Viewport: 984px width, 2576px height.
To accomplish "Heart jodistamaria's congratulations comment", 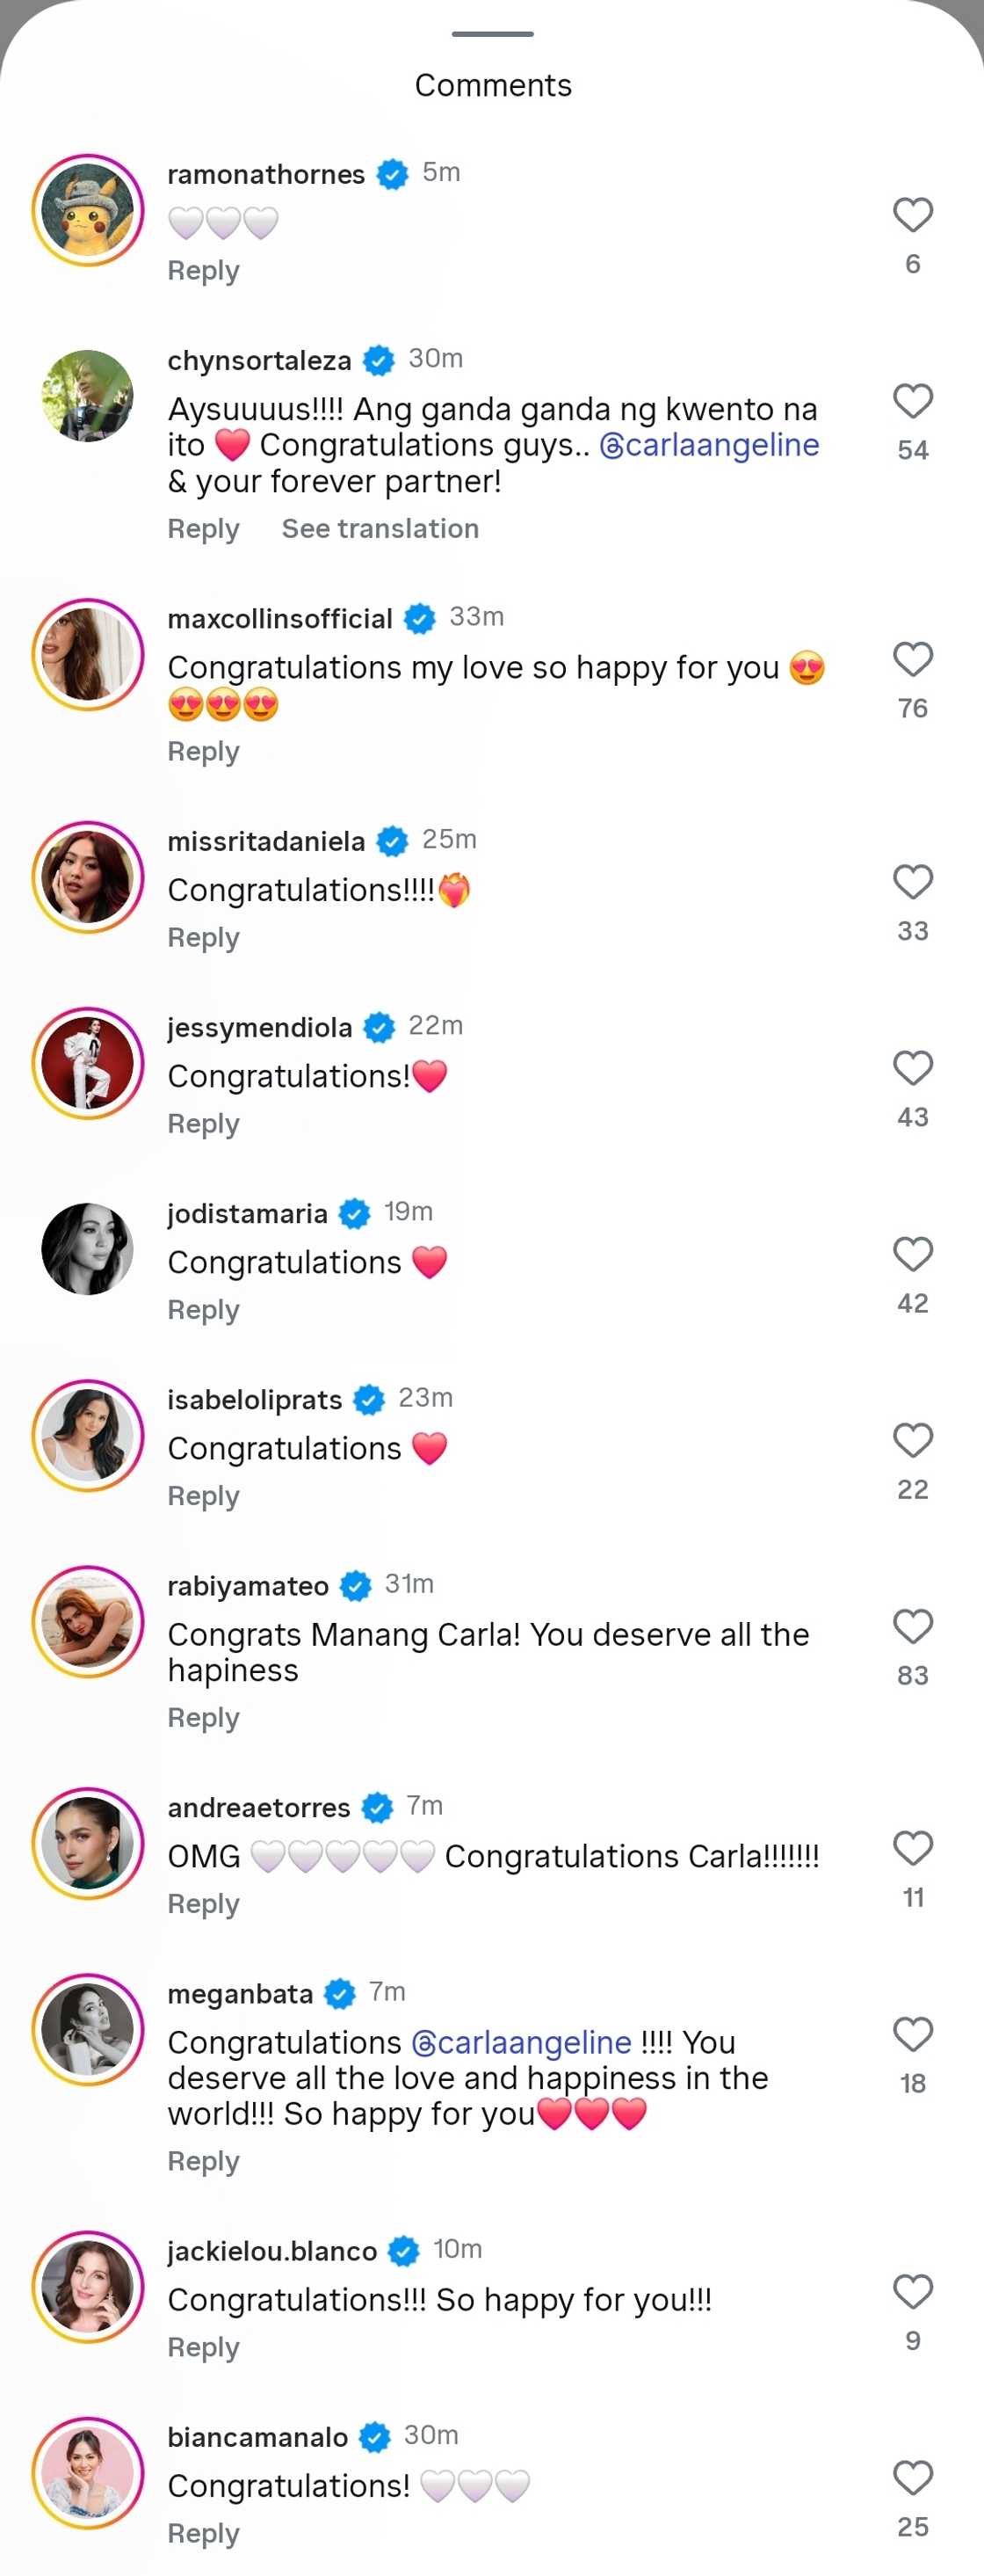I will [911, 1254].
